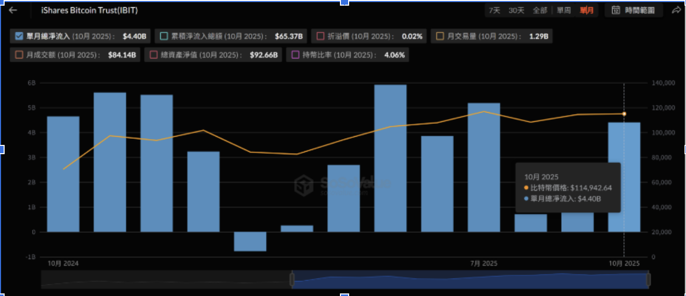Click the tallest bar near 6B
Image resolution: width=686 pixels, height=296 pixels.
(x=390, y=158)
